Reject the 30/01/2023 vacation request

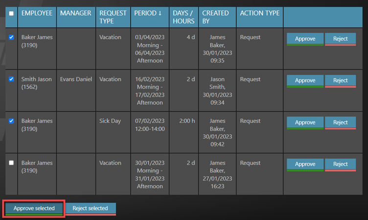pos(340,164)
